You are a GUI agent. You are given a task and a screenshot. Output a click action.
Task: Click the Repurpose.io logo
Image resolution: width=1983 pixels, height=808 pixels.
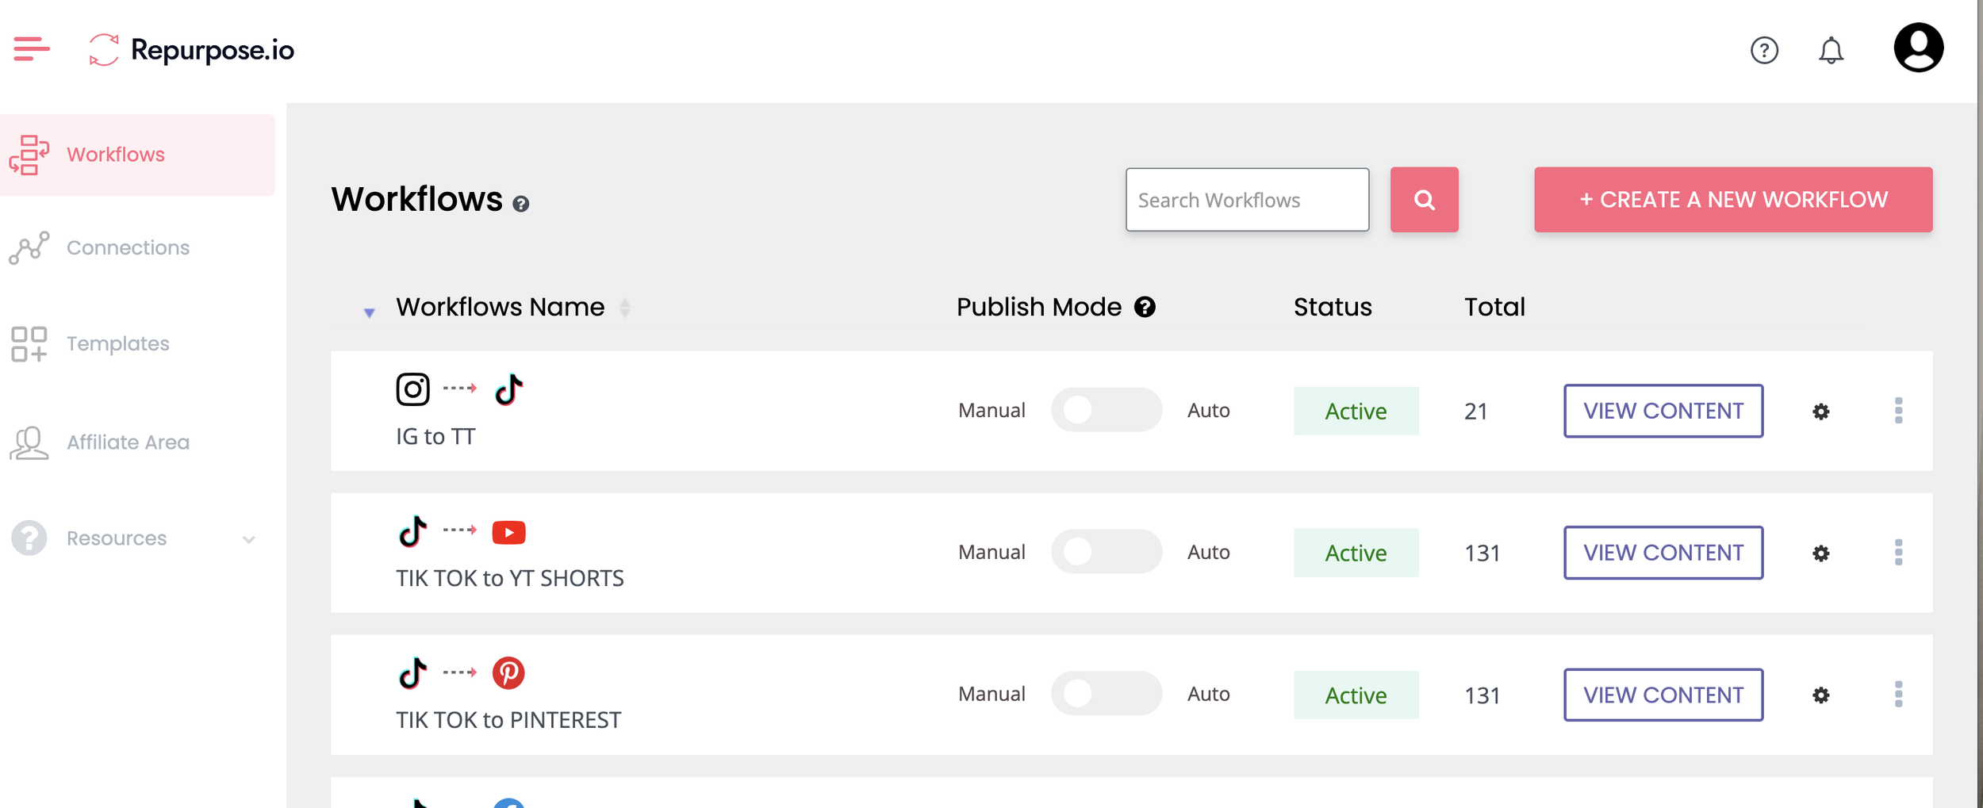click(x=190, y=50)
